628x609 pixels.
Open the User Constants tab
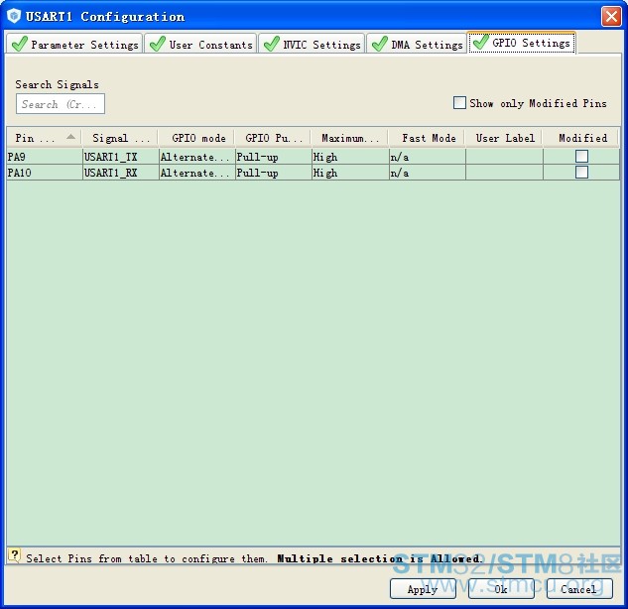[200, 44]
